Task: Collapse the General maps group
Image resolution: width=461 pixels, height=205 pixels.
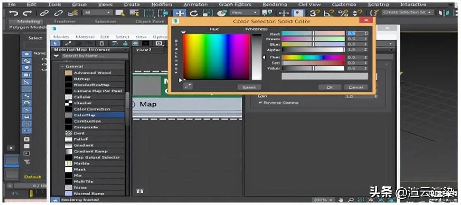Action: tap(62, 67)
